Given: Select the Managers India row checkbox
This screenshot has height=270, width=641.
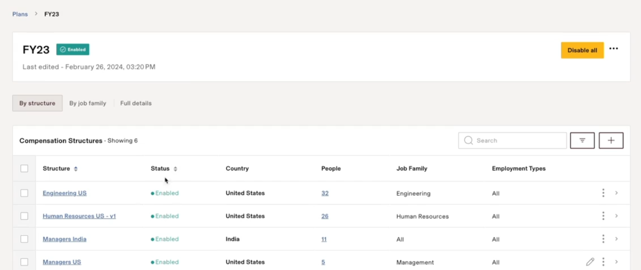Looking at the screenshot, I should click(x=24, y=239).
